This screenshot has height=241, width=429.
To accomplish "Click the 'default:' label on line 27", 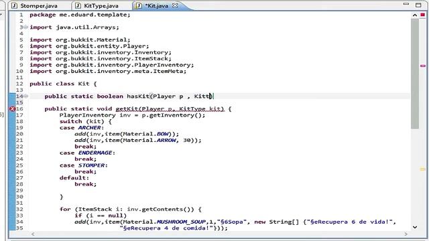I will 74,178.
